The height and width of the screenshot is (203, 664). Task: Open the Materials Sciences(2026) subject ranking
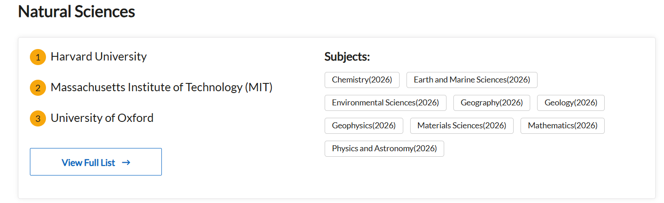[462, 126]
